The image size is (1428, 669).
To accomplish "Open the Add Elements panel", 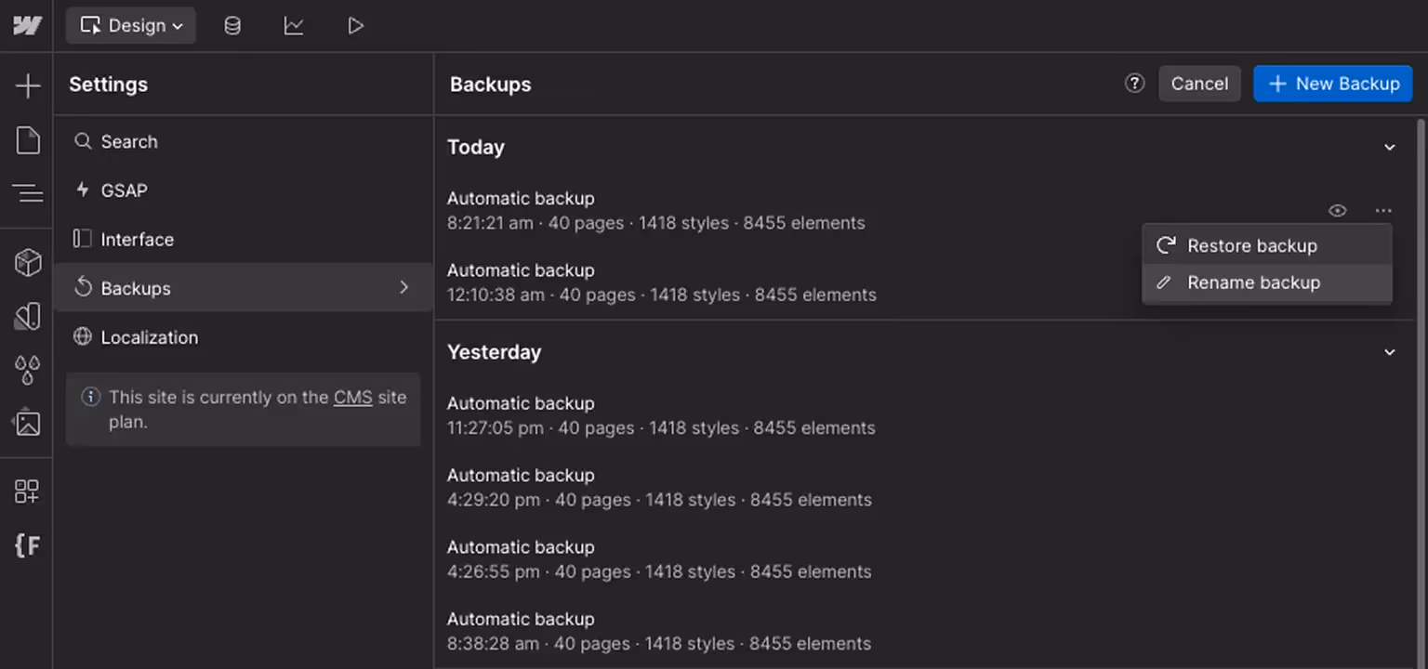I will (28, 85).
